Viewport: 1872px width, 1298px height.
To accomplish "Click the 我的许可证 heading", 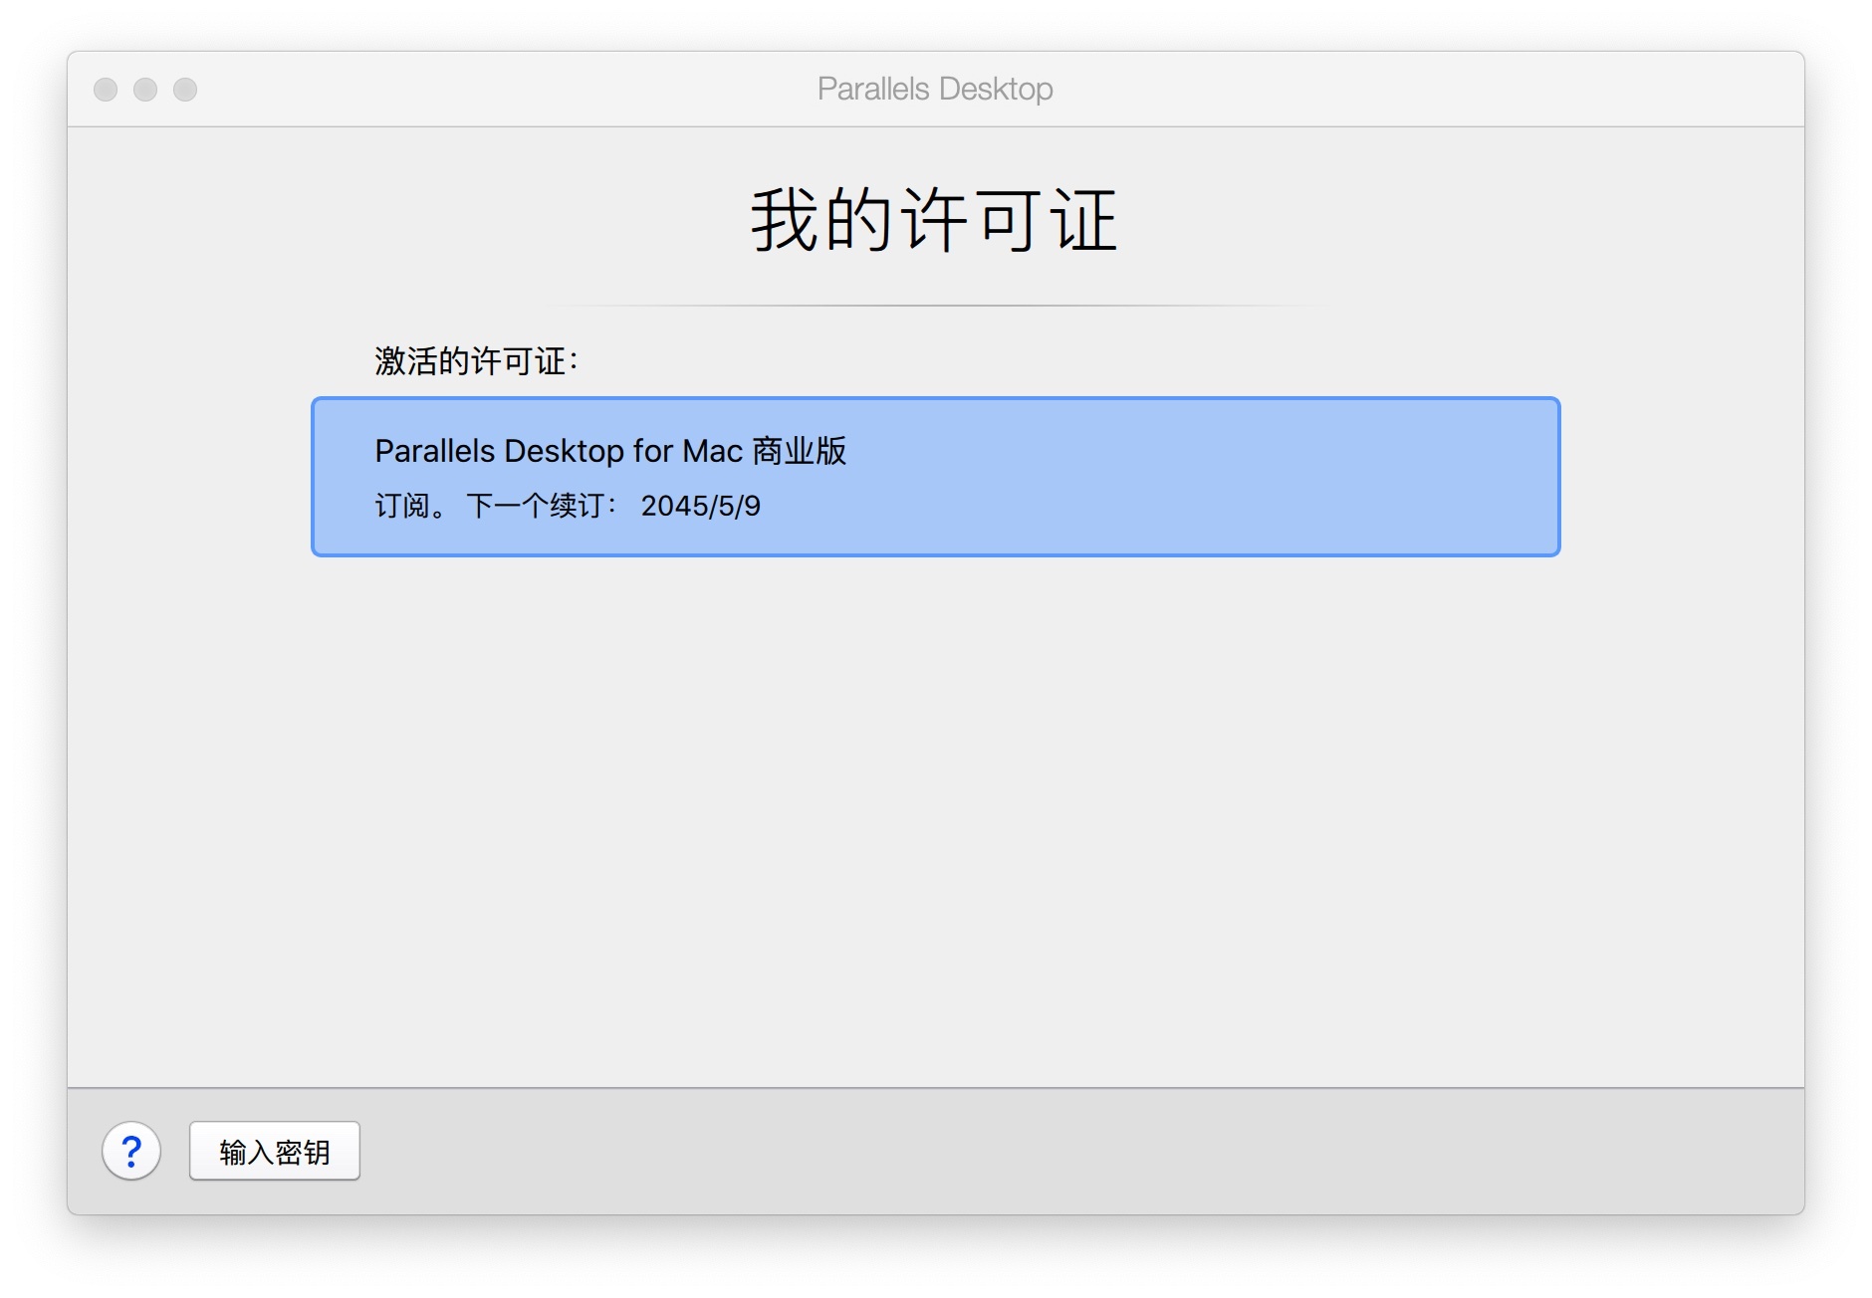I will pos(934,220).
